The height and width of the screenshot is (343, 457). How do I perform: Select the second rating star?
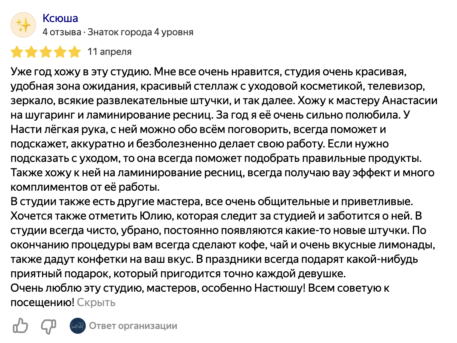(31, 52)
